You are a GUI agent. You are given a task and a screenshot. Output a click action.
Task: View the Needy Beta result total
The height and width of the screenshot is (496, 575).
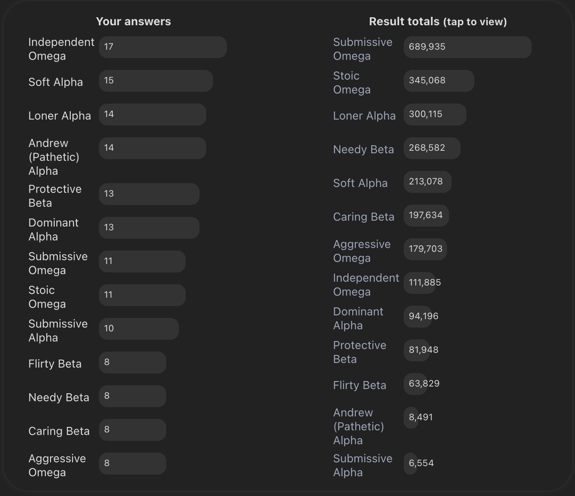(363, 149)
